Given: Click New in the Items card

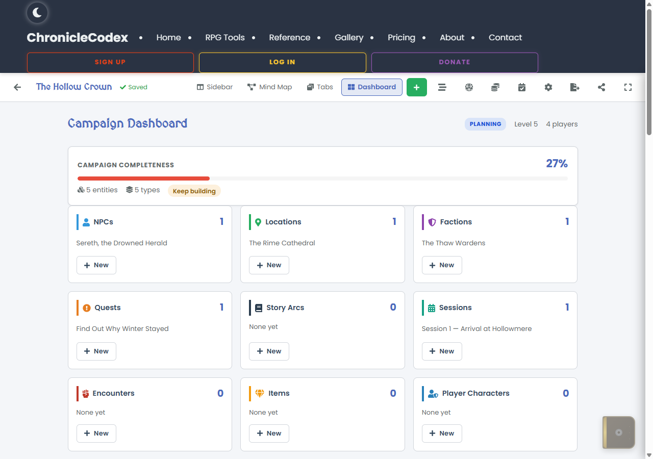Looking at the screenshot, I should [269, 433].
